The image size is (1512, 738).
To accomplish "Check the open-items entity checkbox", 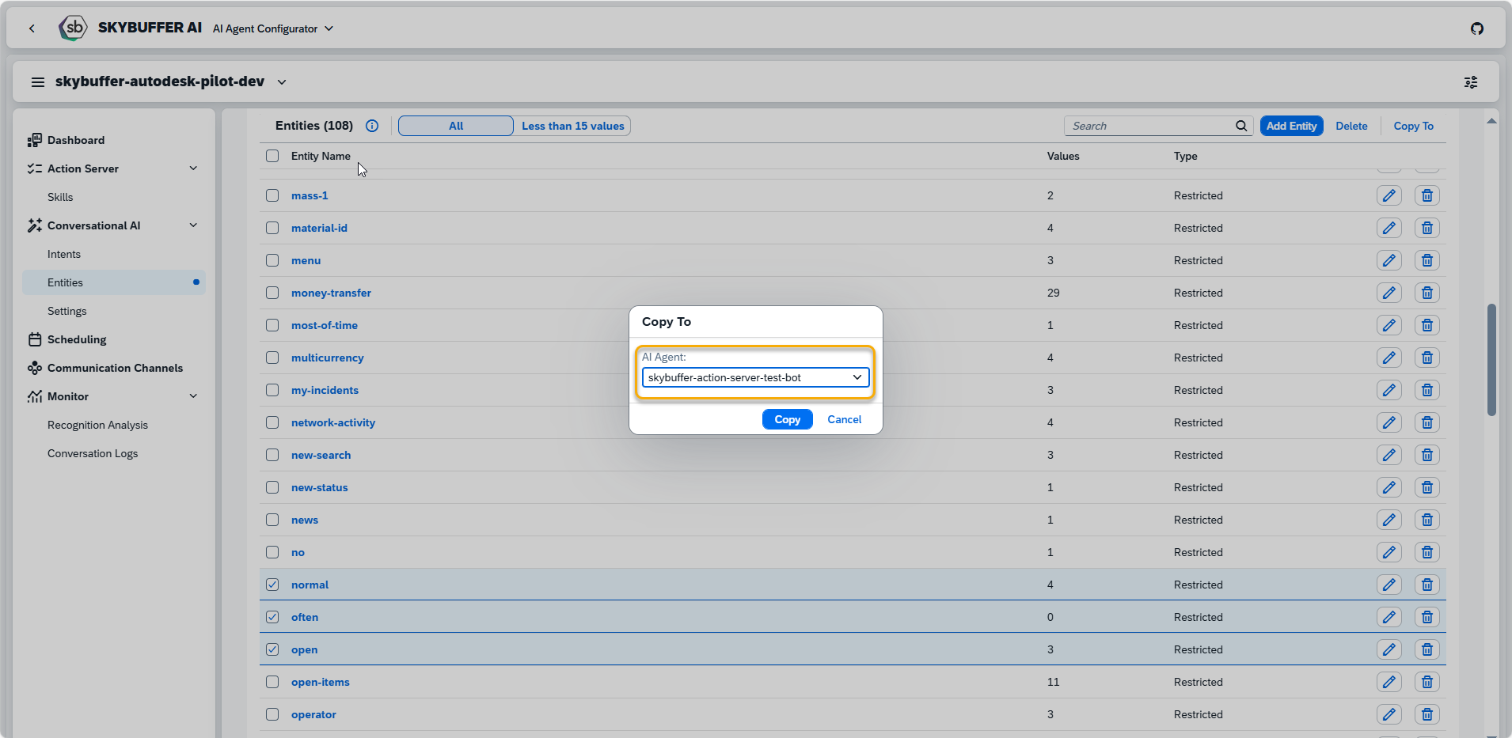I will click(x=272, y=682).
